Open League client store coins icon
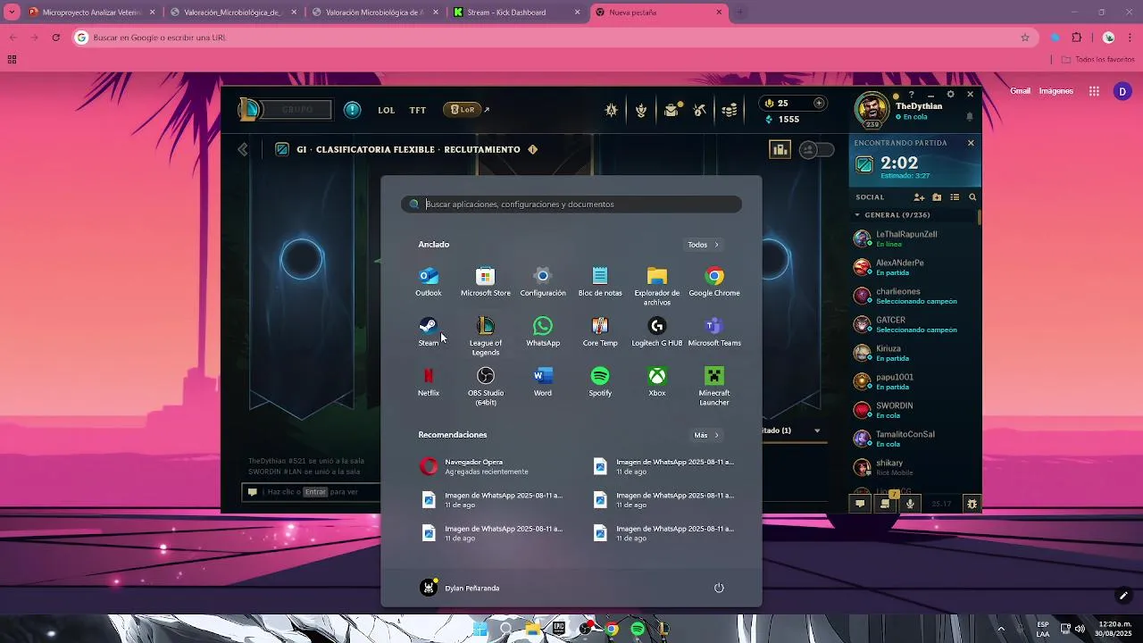 730,110
